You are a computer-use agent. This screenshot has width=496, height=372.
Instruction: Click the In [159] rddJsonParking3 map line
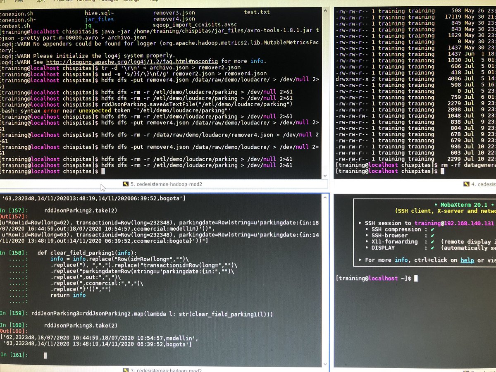tap(136, 315)
